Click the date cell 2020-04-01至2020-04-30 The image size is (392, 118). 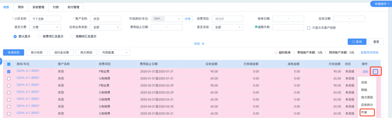pyautogui.click(x=156, y=106)
